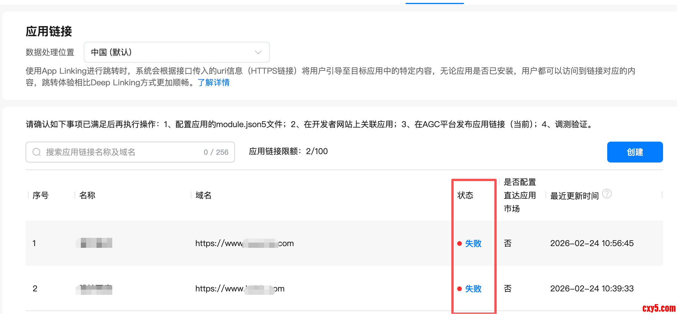
Task: Click the chevron arrow in the location dropdown
Action: point(258,52)
